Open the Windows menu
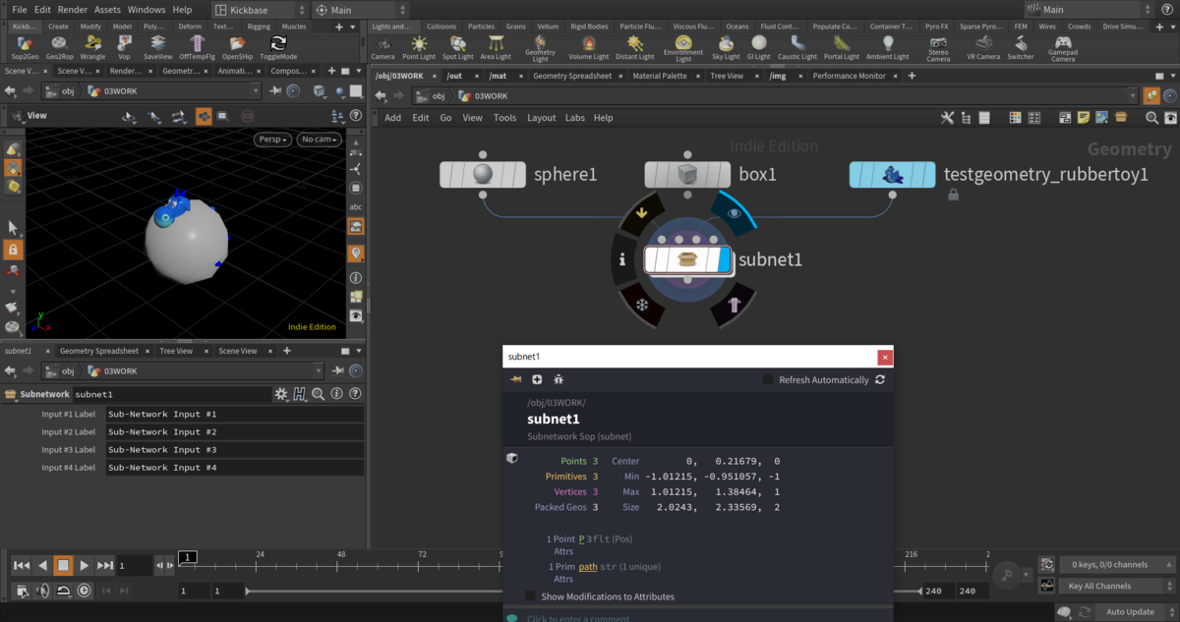 click(147, 9)
